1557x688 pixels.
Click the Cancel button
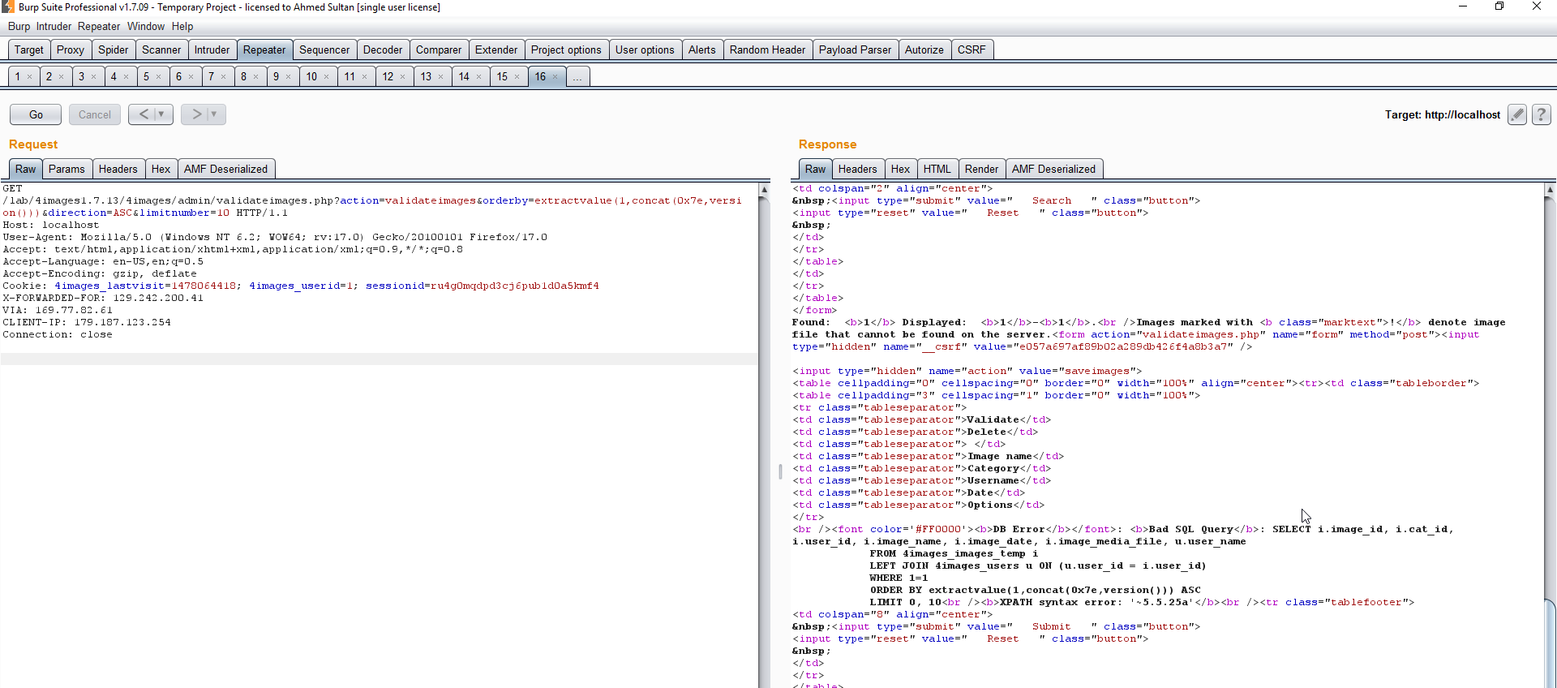pos(95,114)
